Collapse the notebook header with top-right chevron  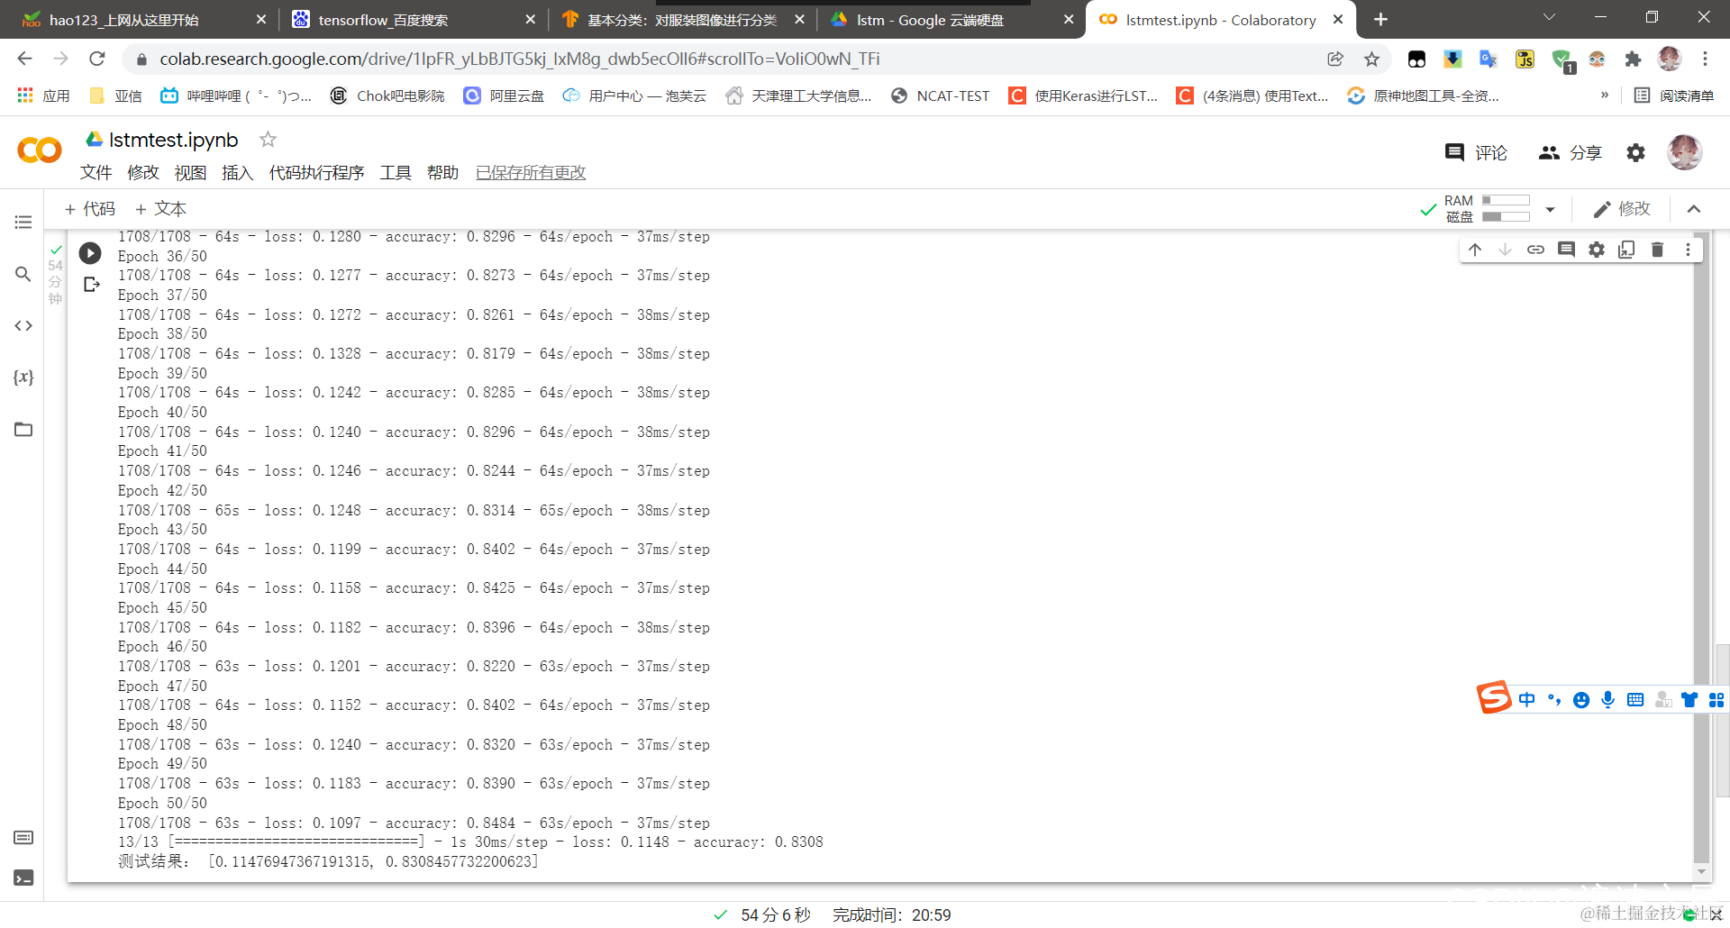pos(1694,209)
